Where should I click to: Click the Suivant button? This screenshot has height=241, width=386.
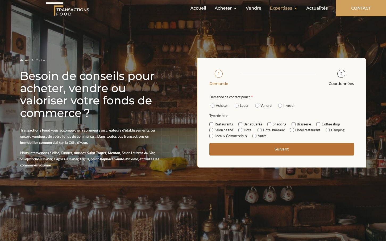tap(281, 149)
